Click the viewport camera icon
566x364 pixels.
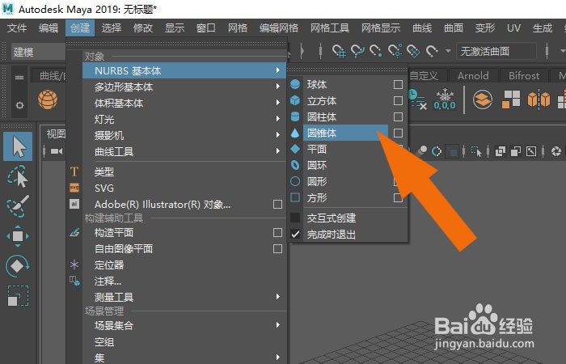[x=57, y=151]
